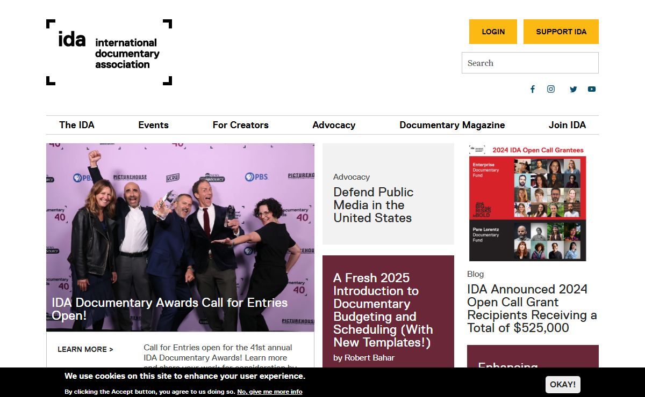This screenshot has height=397, width=645.
Task: Open the Join IDA menu
Action: click(x=567, y=125)
